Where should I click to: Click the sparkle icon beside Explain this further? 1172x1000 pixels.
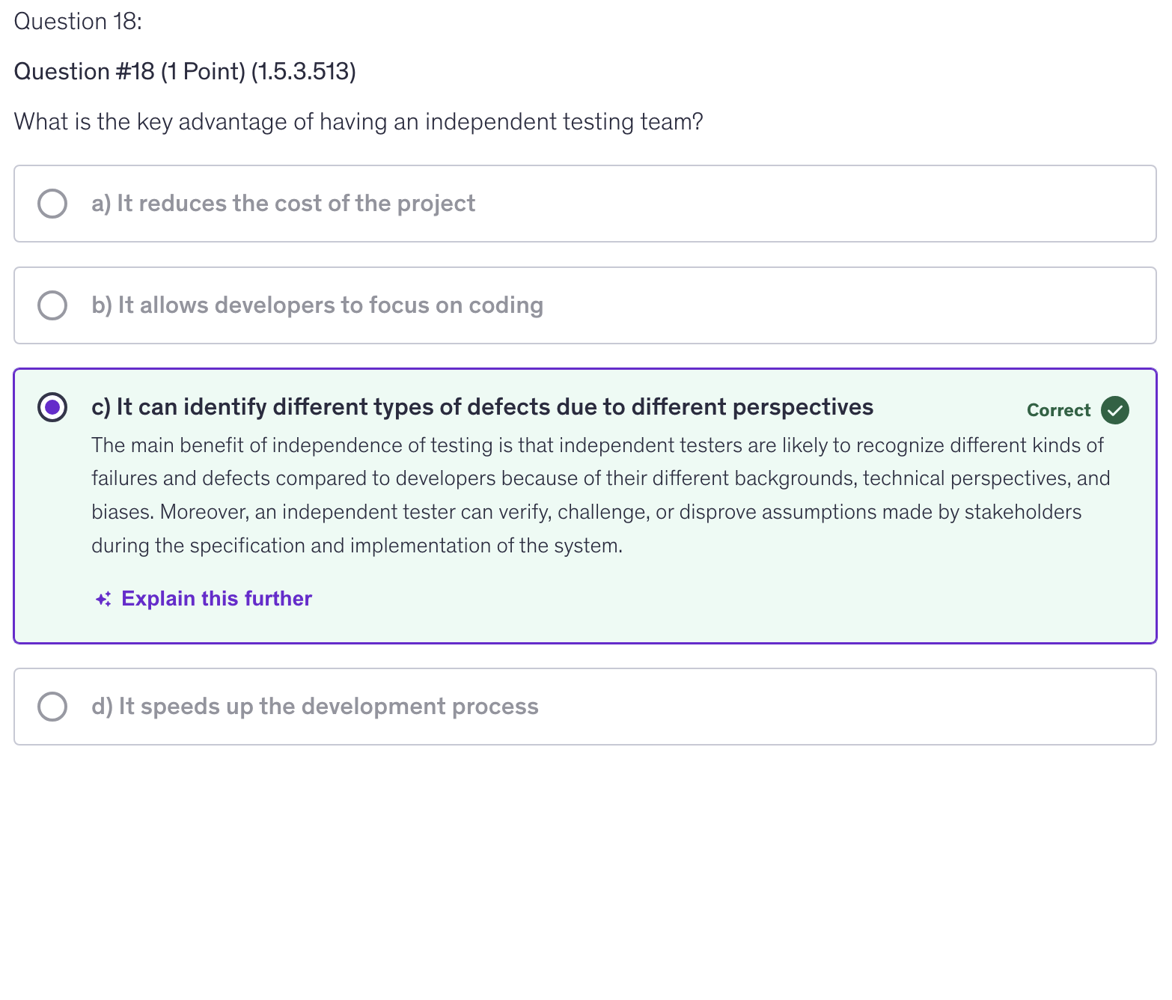pyautogui.click(x=103, y=600)
